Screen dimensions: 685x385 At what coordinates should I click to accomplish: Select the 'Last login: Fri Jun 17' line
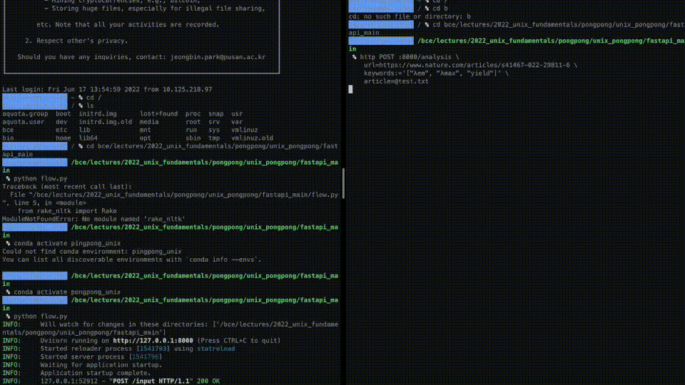(x=108, y=90)
